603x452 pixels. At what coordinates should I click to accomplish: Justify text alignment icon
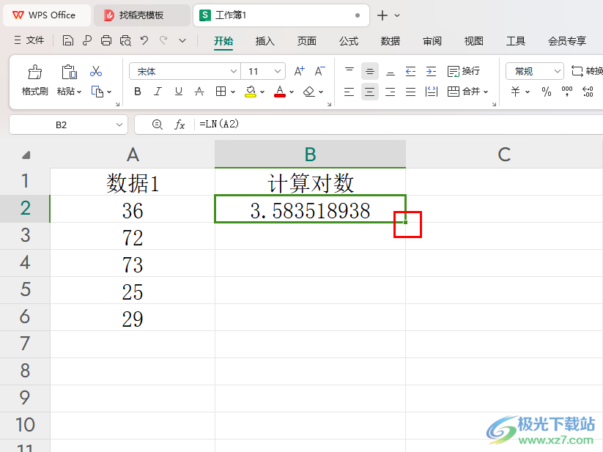[411, 92]
